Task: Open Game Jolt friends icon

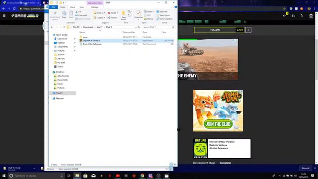Action: click(x=293, y=15)
